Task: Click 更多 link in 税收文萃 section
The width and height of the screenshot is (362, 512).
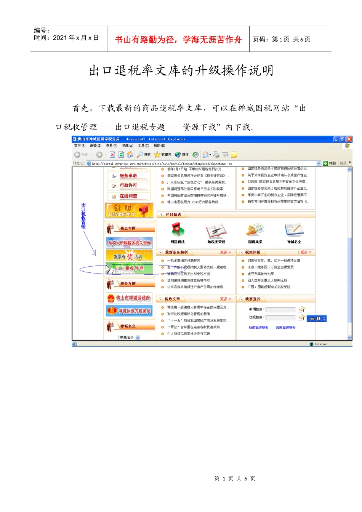Action: point(226,299)
